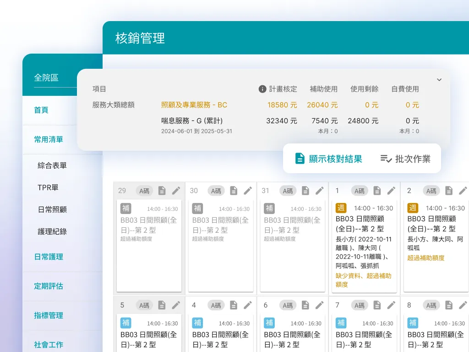Open document icon for day 4
Viewport: 469px width, 352px height.
tap(234, 305)
